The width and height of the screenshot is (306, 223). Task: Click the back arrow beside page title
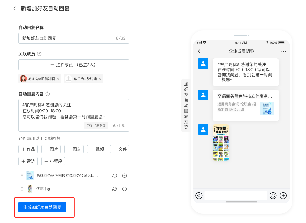[14, 8]
